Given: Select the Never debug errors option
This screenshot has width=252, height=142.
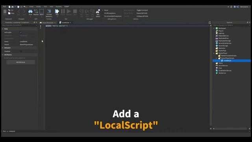Looking at the screenshot, I should click(106, 10).
